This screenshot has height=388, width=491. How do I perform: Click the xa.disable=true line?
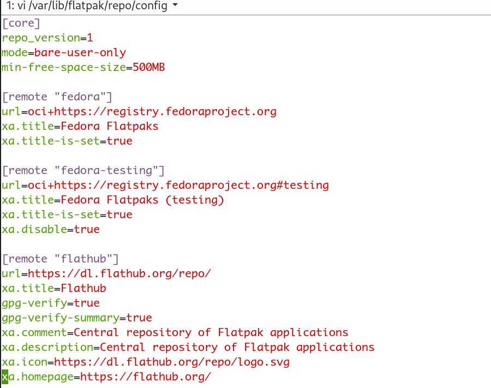pos(51,229)
